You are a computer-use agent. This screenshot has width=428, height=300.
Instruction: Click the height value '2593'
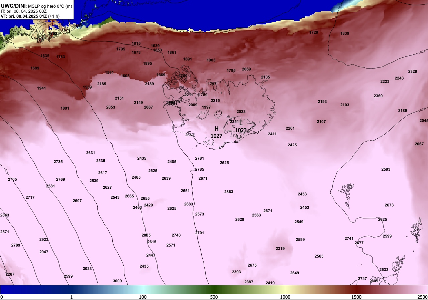386,169
